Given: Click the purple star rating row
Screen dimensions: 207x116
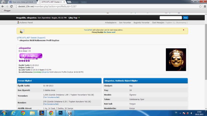Looking at the screenshot, I should pyautogui.click(x=24, y=61).
